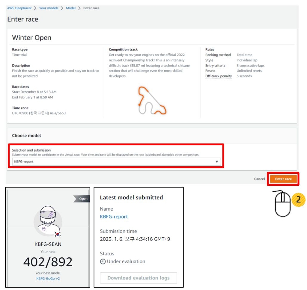Click the Cancel button
Image resolution: width=307 pixels, height=290 pixels.
click(259, 179)
